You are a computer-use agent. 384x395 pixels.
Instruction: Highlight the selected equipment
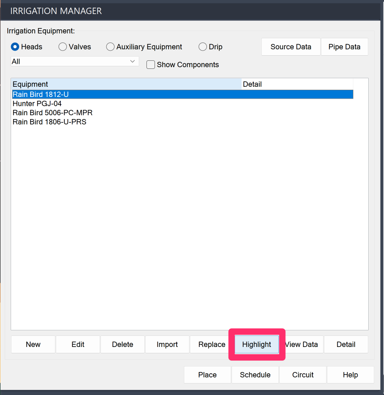(257, 344)
